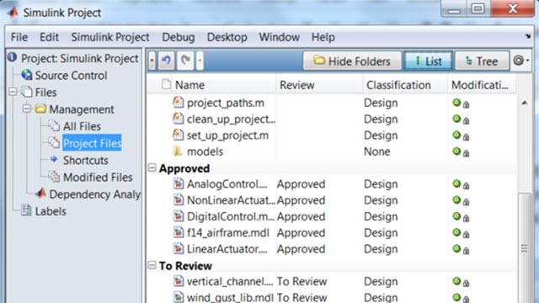Click the DigitalControl model file icon
539x303 pixels.
pos(178,215)
